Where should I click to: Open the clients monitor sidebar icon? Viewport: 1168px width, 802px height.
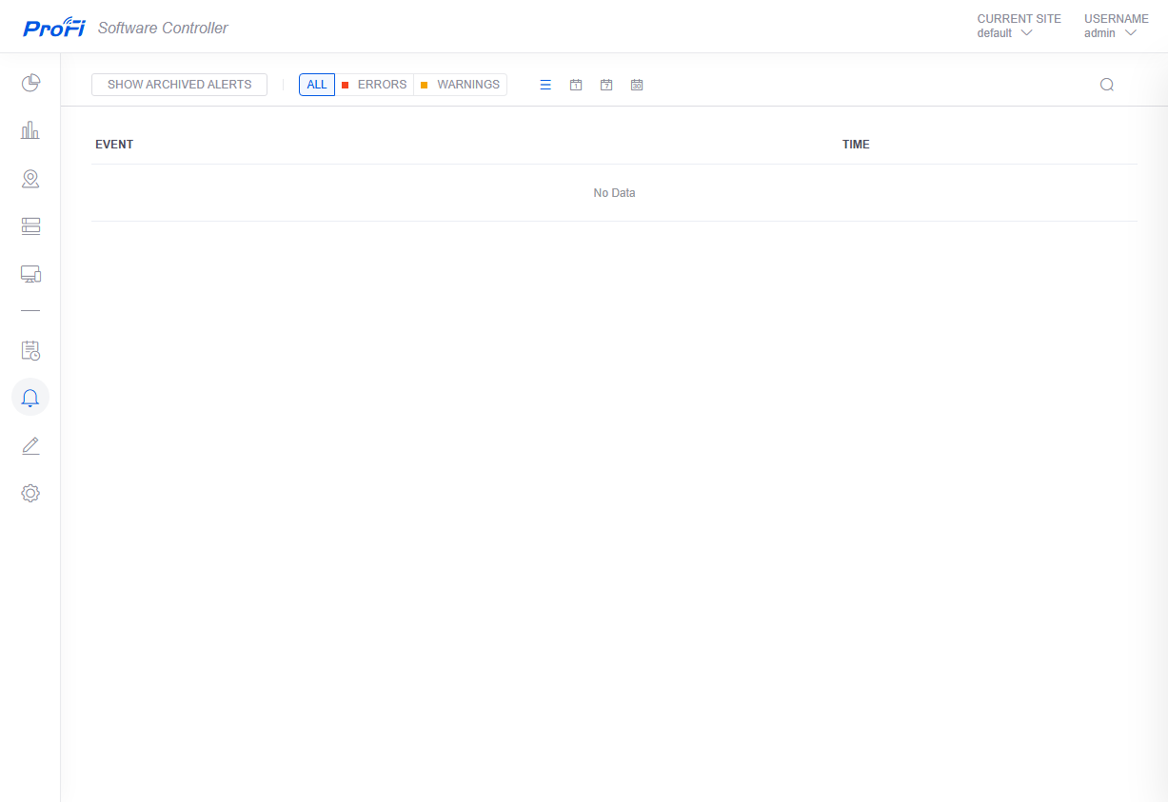coord(30,274)
